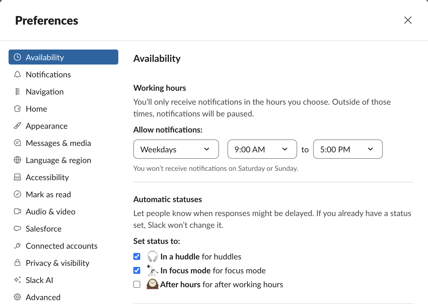
Task: Click the Slack AI sparkle icon
Action: pos(17,280)
